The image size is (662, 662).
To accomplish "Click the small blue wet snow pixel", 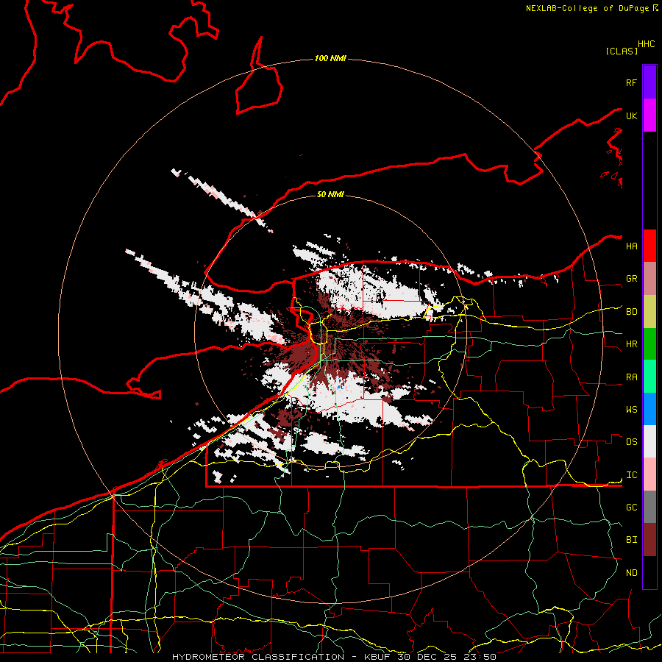I will click(x=338, y=386).
